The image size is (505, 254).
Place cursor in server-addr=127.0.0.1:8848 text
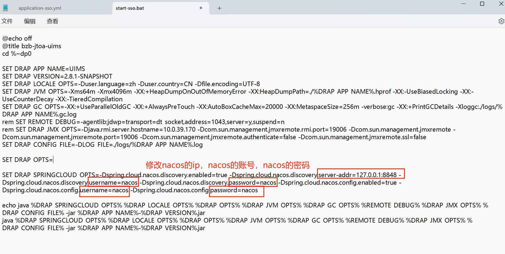[x=357, y=175]
